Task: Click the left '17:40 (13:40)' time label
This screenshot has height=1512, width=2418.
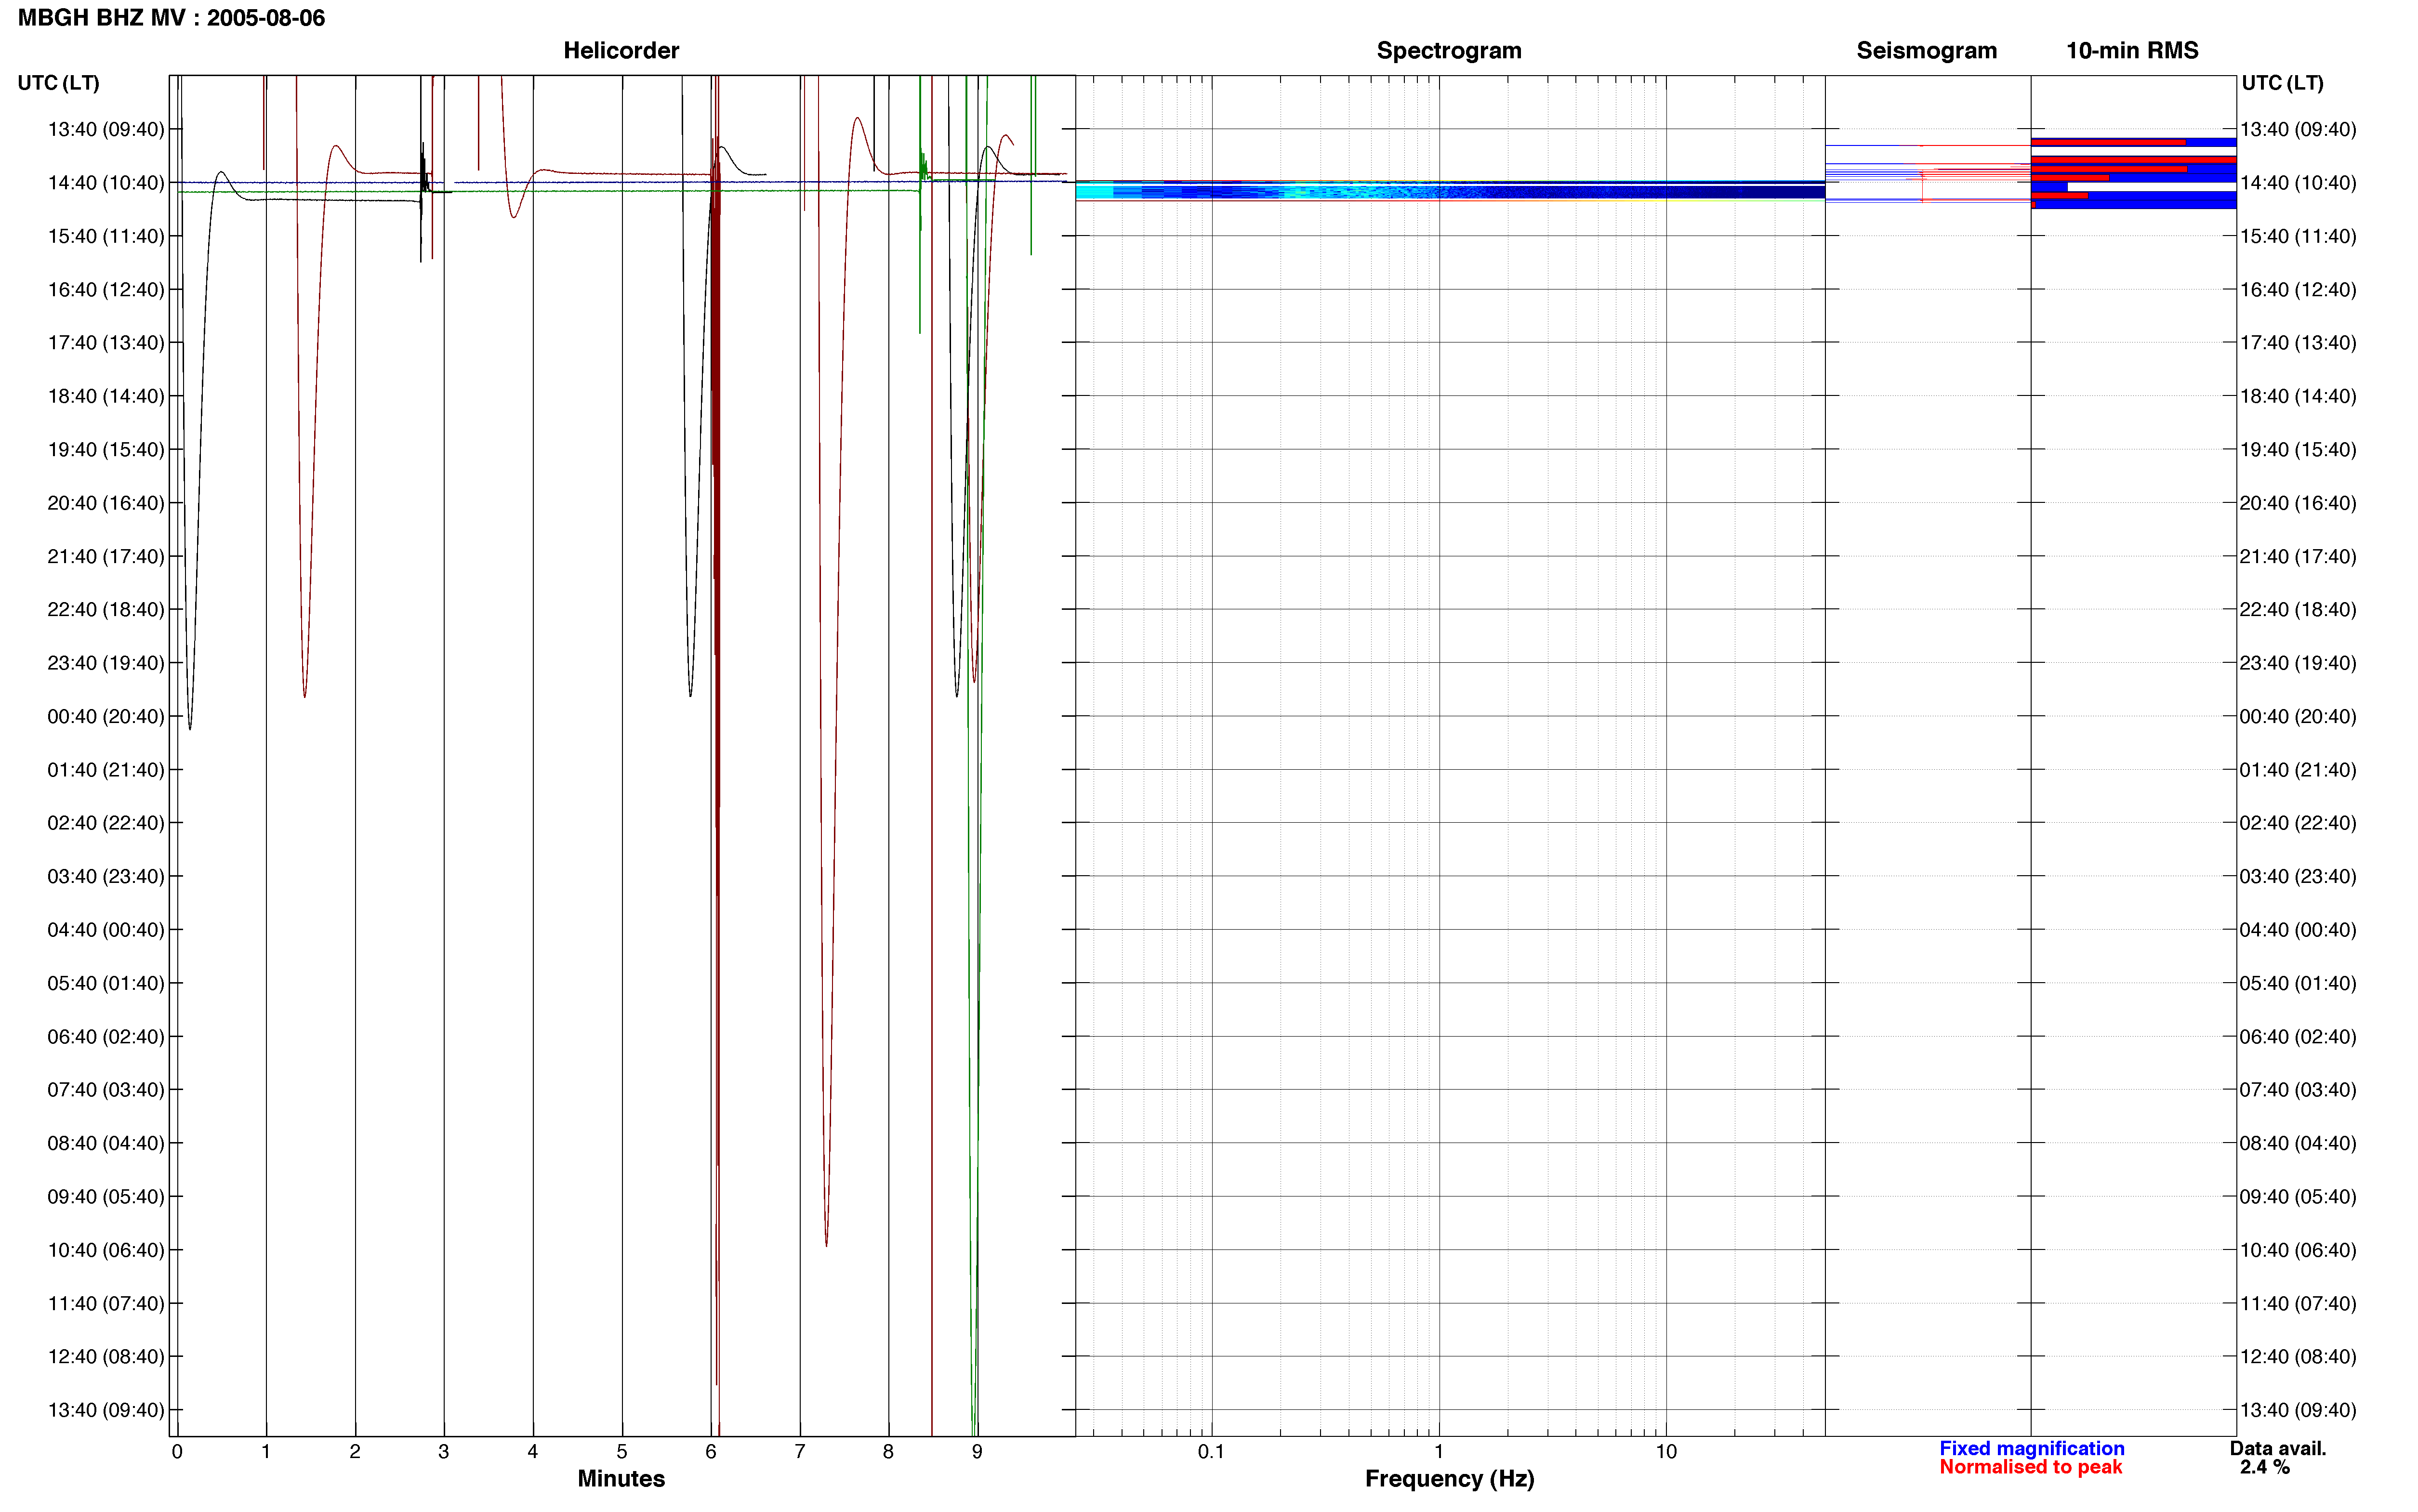Action: pos(106,343)
